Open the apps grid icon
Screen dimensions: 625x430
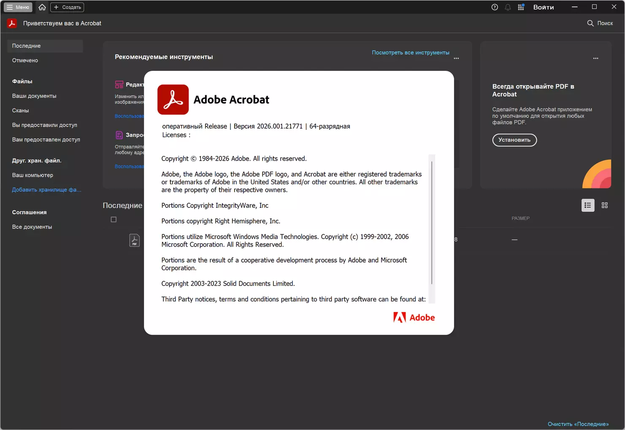click(521, 7)
